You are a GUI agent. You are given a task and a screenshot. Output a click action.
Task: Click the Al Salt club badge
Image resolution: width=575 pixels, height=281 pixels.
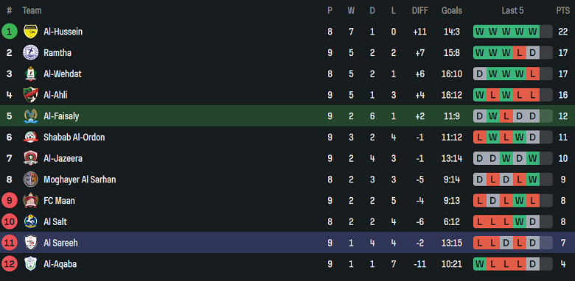coord(30,221)
